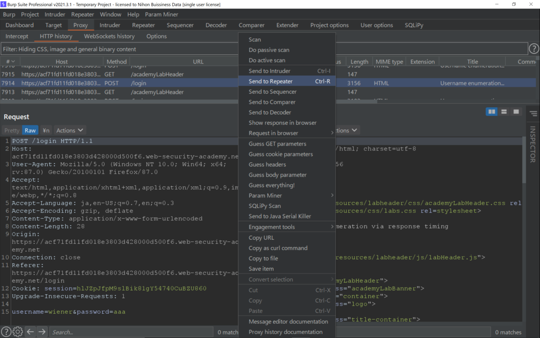Switch to the WebSockets history sub-tab
The height and width of the screenshot is (338, 540).
tap(109, 36)
